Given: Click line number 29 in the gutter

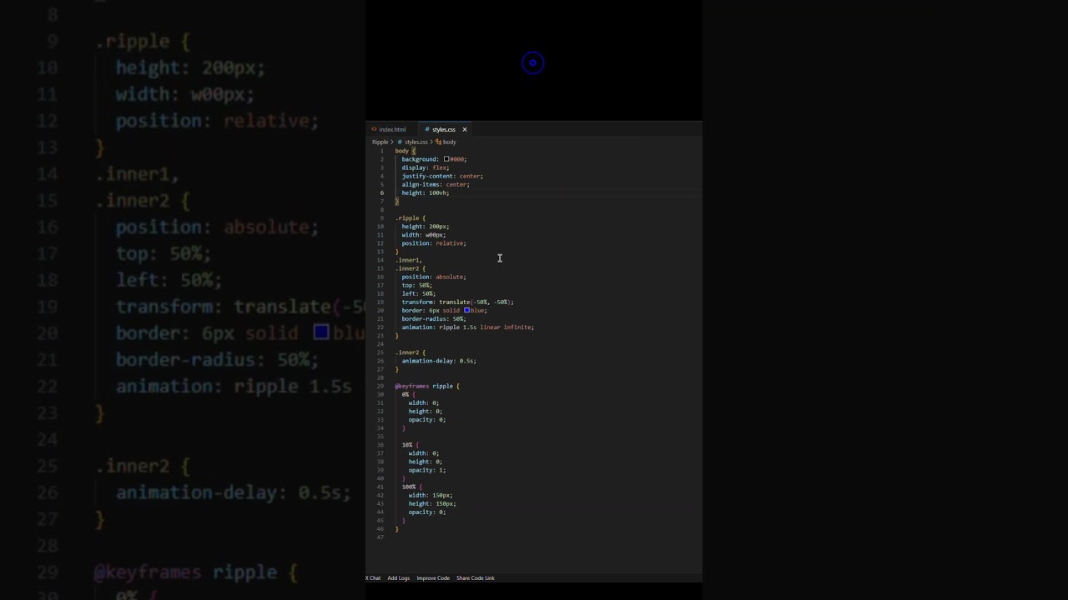Looking at the screenshot, I should [380, 386].
